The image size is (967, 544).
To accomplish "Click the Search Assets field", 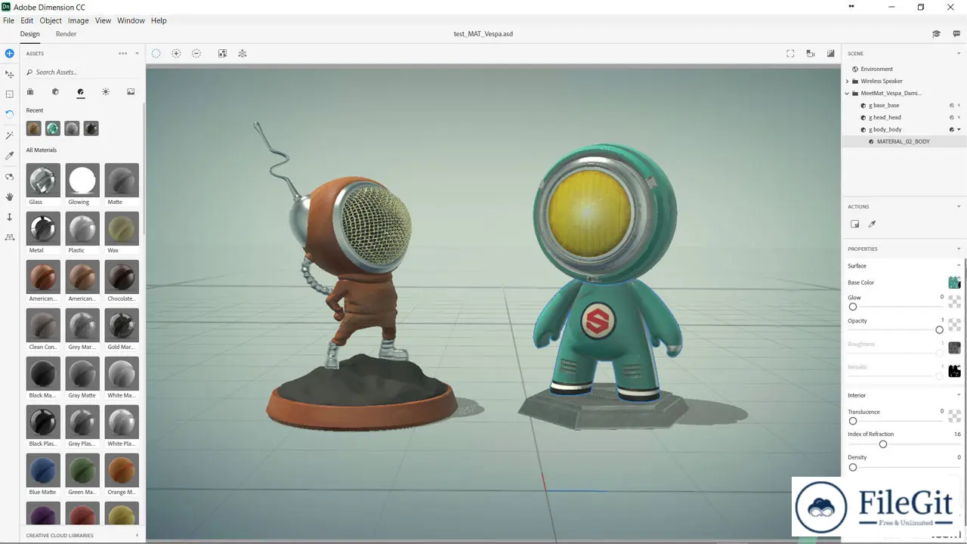I will tap(82, 72).
